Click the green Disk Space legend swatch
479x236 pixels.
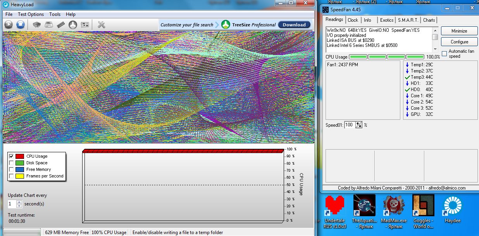click(20, 163)
